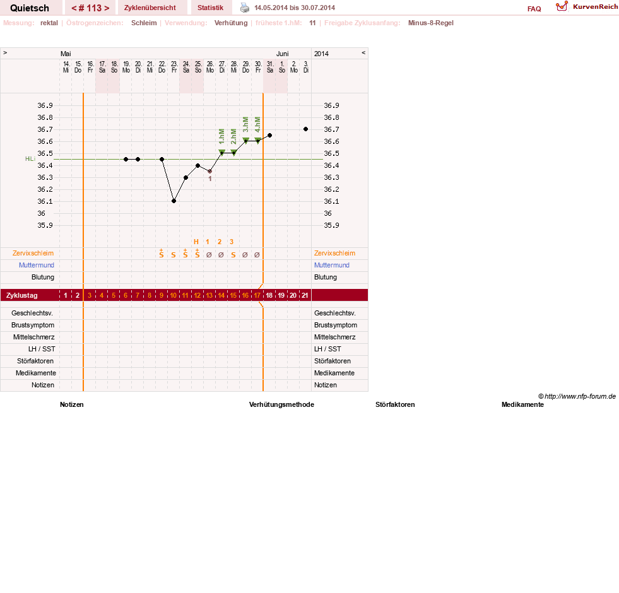Click the right Störfaktoren row label
The width and height of the screenshot is (619, 593).
click(x=333, y=361)
